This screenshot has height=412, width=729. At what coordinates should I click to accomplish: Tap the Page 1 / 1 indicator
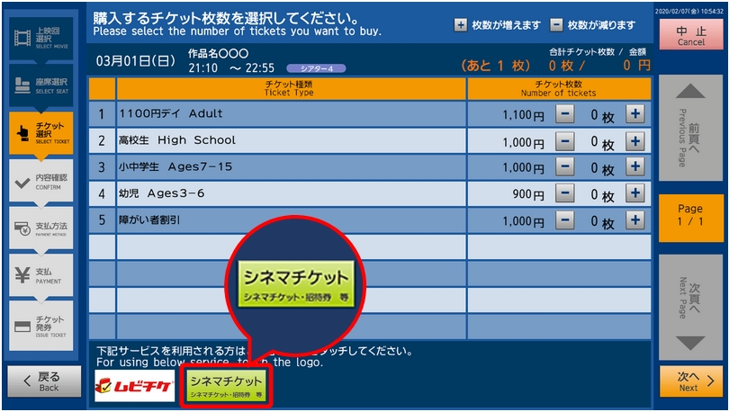(x=690, y=218)
